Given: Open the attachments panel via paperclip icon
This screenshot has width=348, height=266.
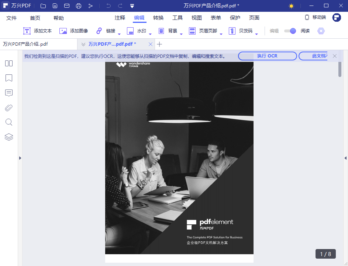Looking at the screenshot, I should (8, 108).
